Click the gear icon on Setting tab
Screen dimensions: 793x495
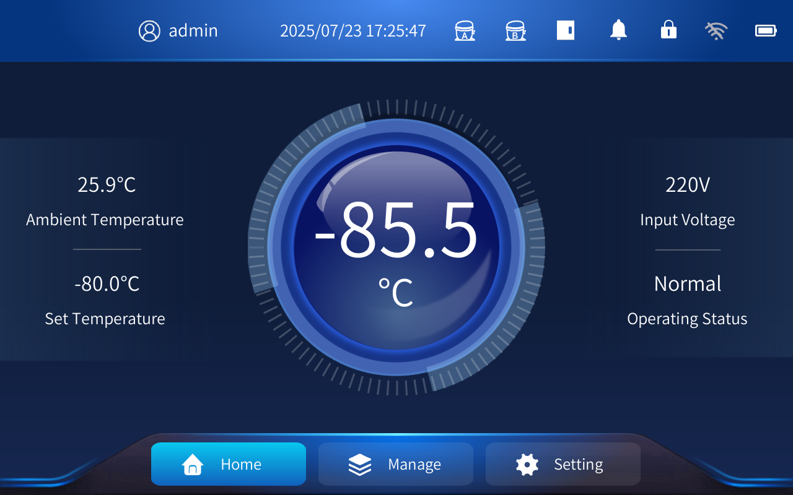click(527, 464)
